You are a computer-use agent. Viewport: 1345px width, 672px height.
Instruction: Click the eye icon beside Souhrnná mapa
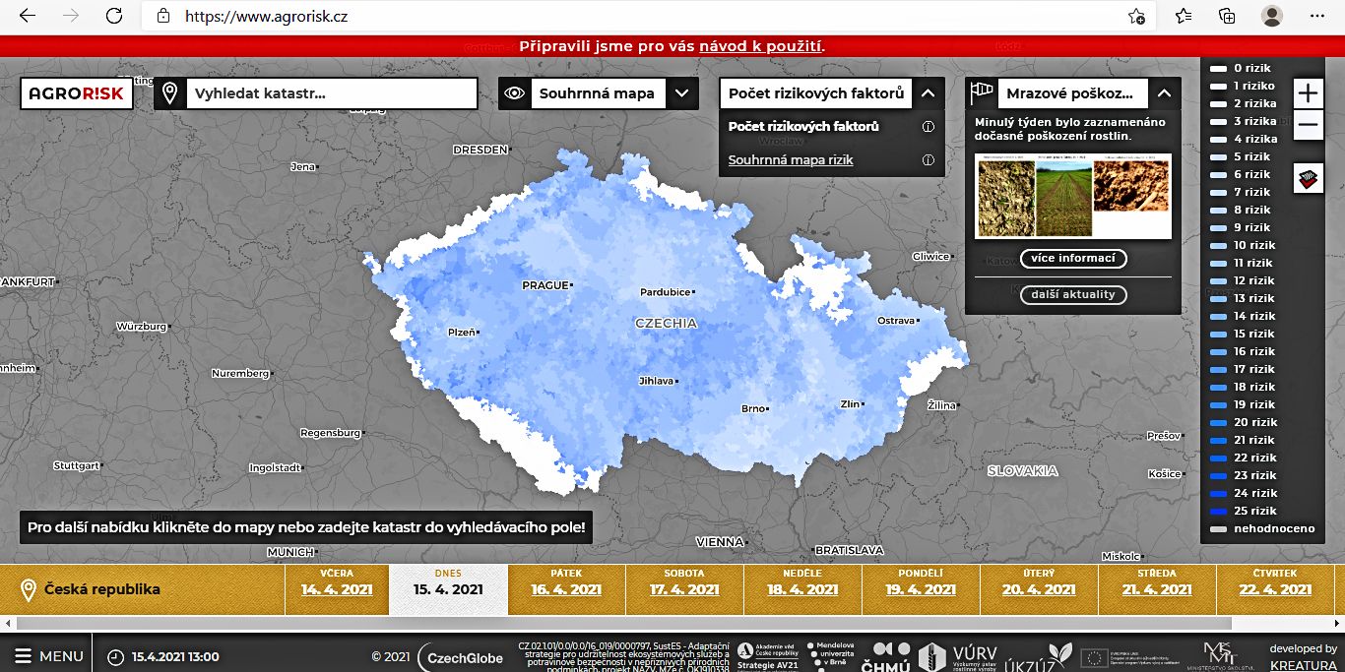pyautogui.click(x=514, y=94)
